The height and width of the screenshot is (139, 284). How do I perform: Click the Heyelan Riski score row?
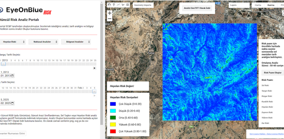tap(267, 107)
